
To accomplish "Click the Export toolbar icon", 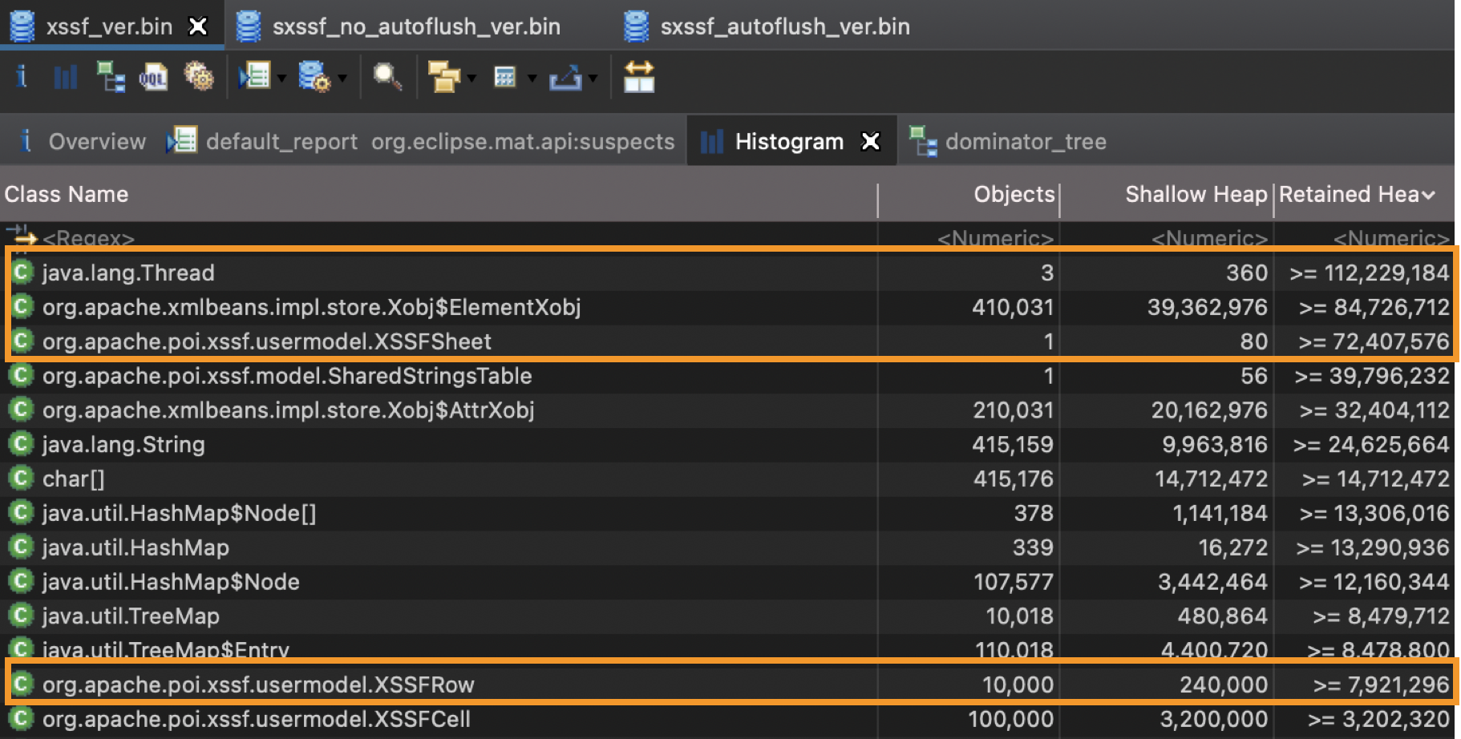I will point(565,78).
